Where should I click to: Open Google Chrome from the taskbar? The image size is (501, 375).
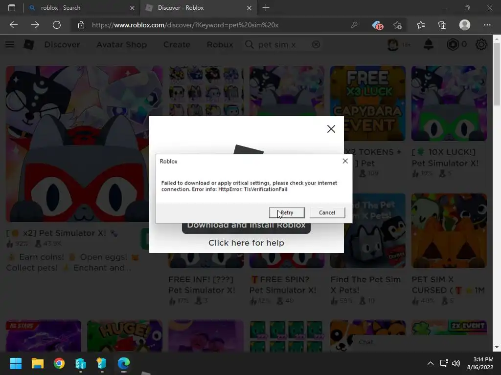pos(59,363)
